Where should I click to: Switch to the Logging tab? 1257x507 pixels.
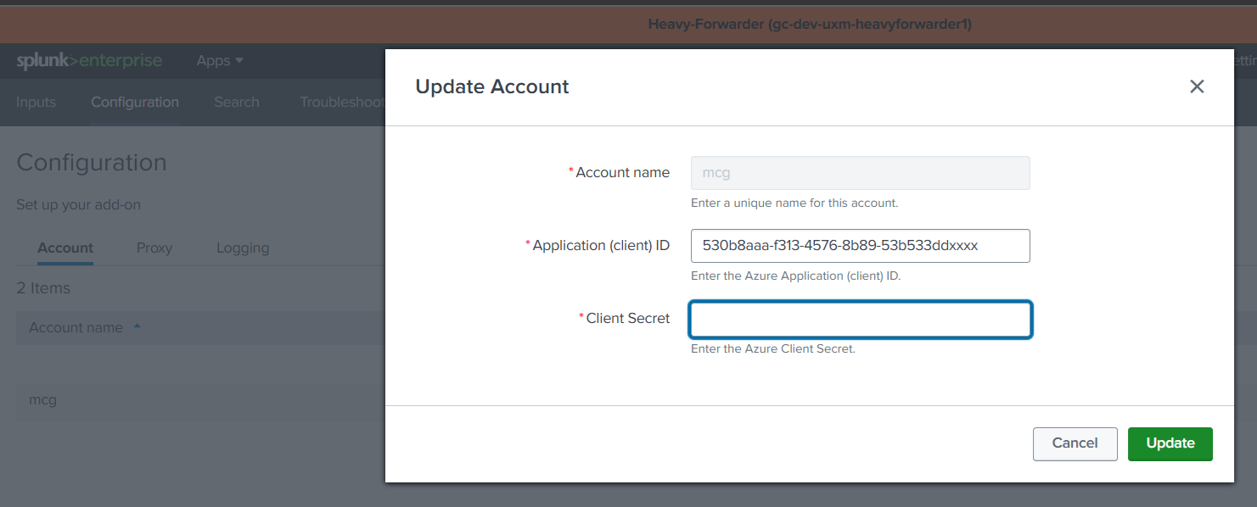point(243,248)
